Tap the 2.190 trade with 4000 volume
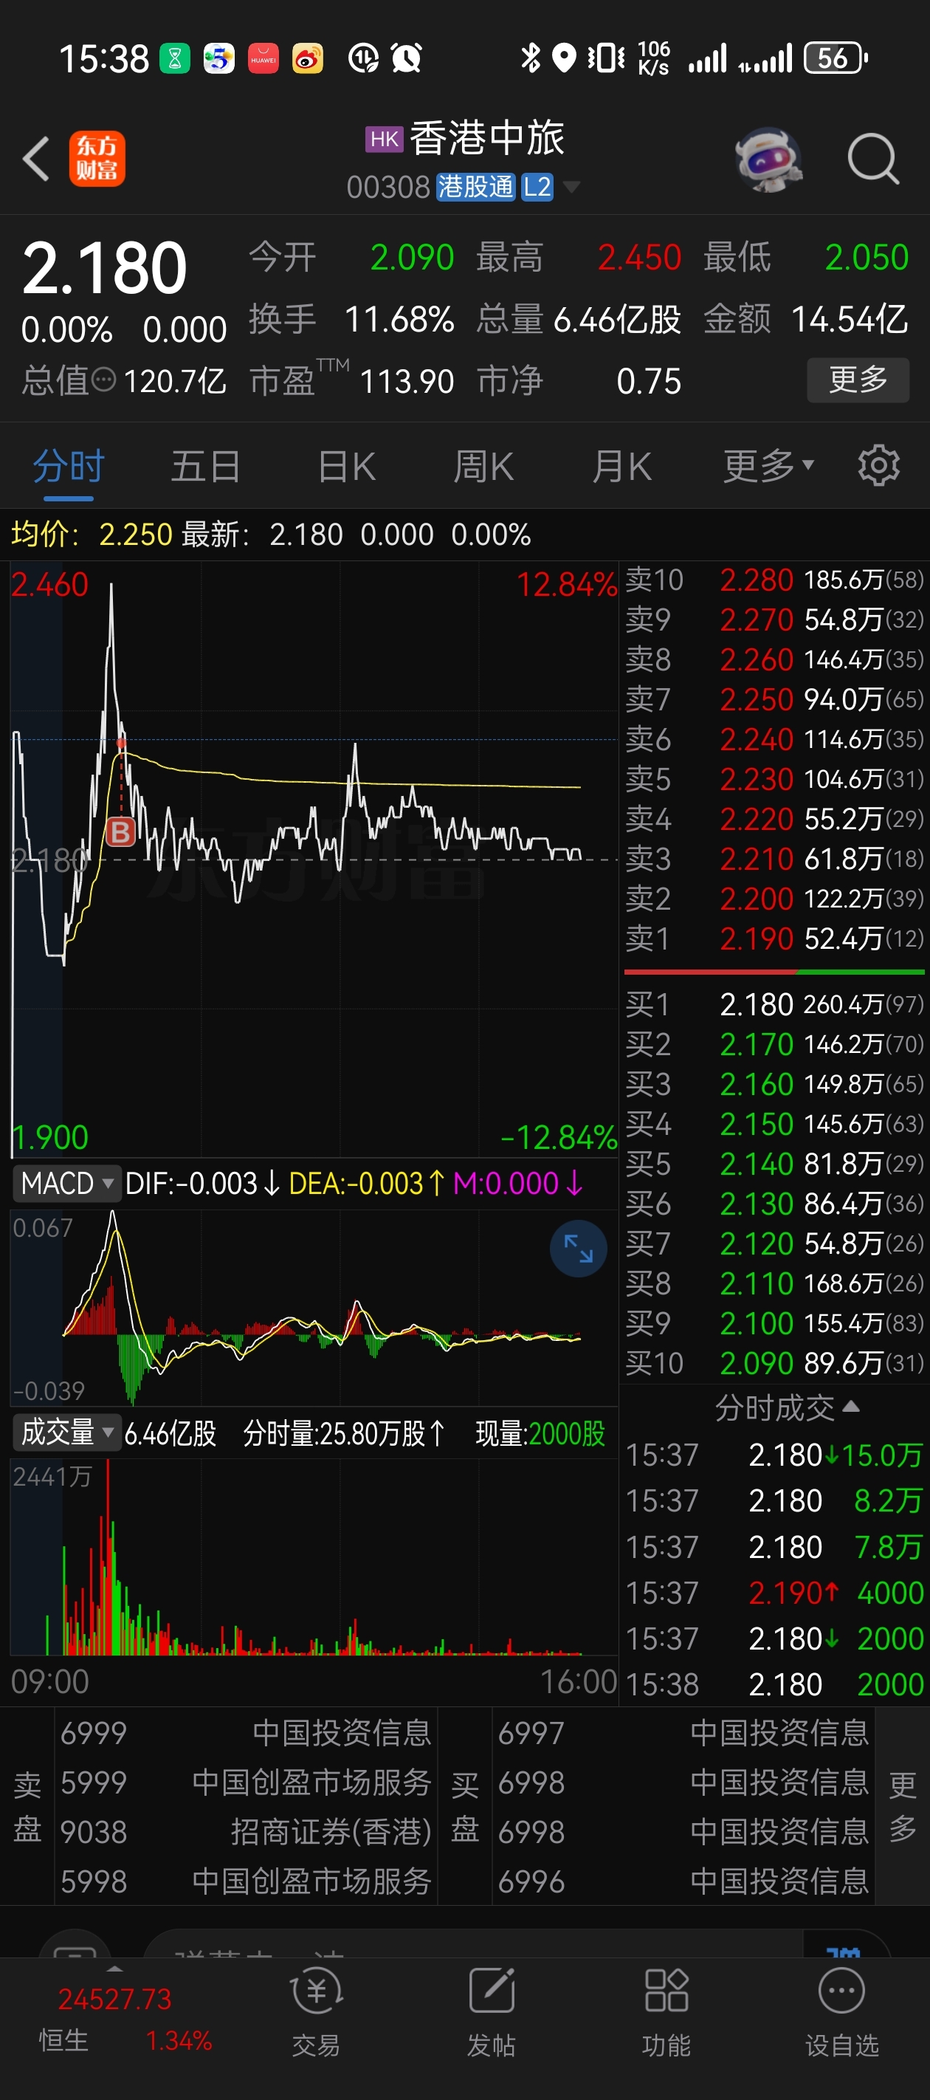 click(x=774, y=1592)
